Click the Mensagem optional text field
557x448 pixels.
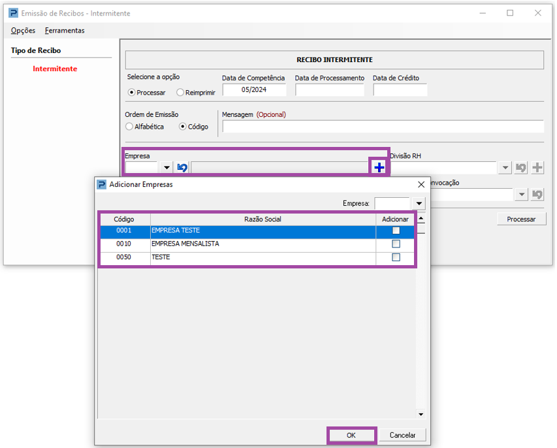click(383, 127)
